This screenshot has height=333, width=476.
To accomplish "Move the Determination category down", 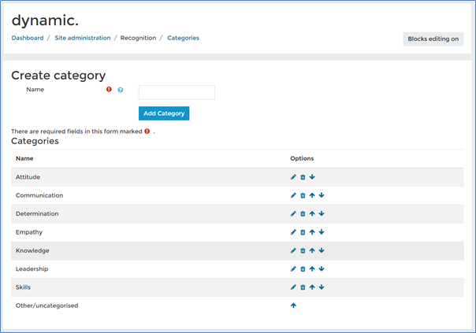I will pyautogui.click(x=322, y=214).
